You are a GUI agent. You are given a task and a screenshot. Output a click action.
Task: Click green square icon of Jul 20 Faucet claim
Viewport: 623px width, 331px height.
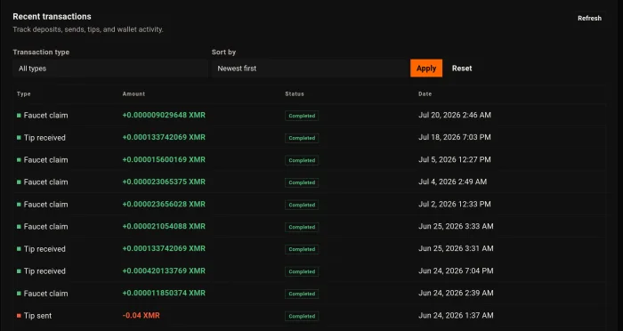(x=19, y=116)
